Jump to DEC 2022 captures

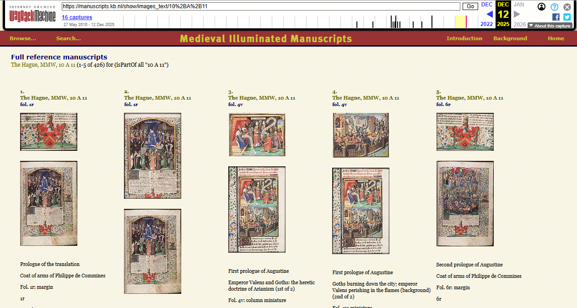[x=487, y=5]
